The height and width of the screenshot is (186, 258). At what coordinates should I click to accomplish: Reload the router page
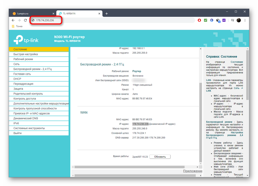tap(26, 20)
